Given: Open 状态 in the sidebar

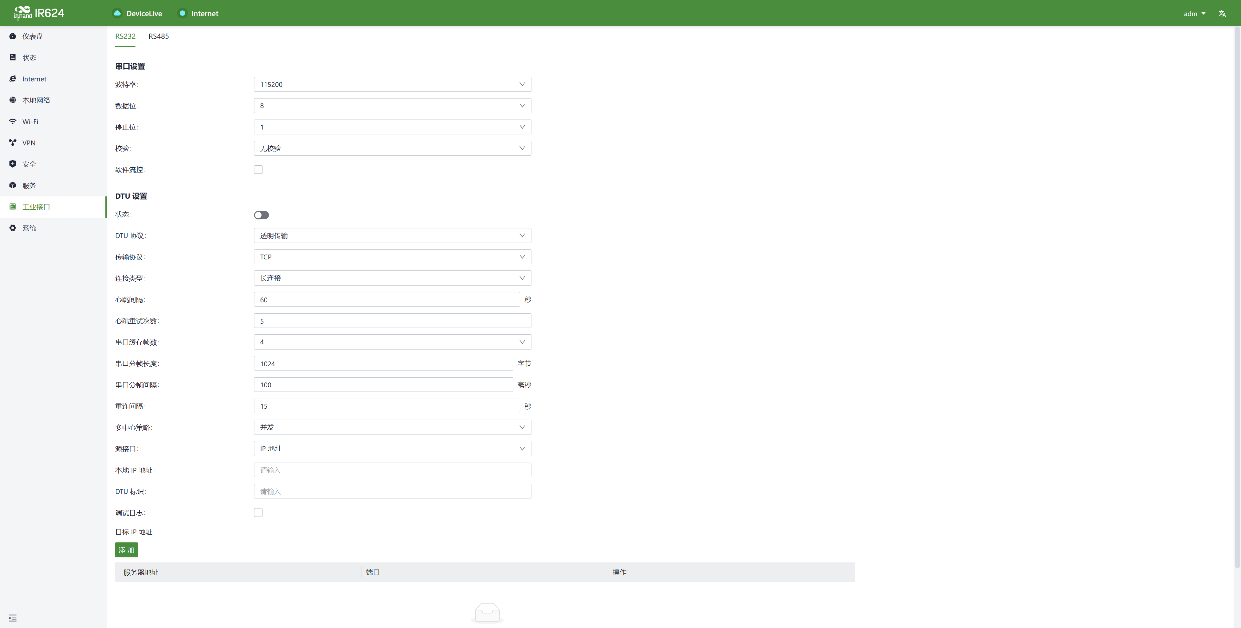Looking at the screenshot, I should tap(53, 57).
